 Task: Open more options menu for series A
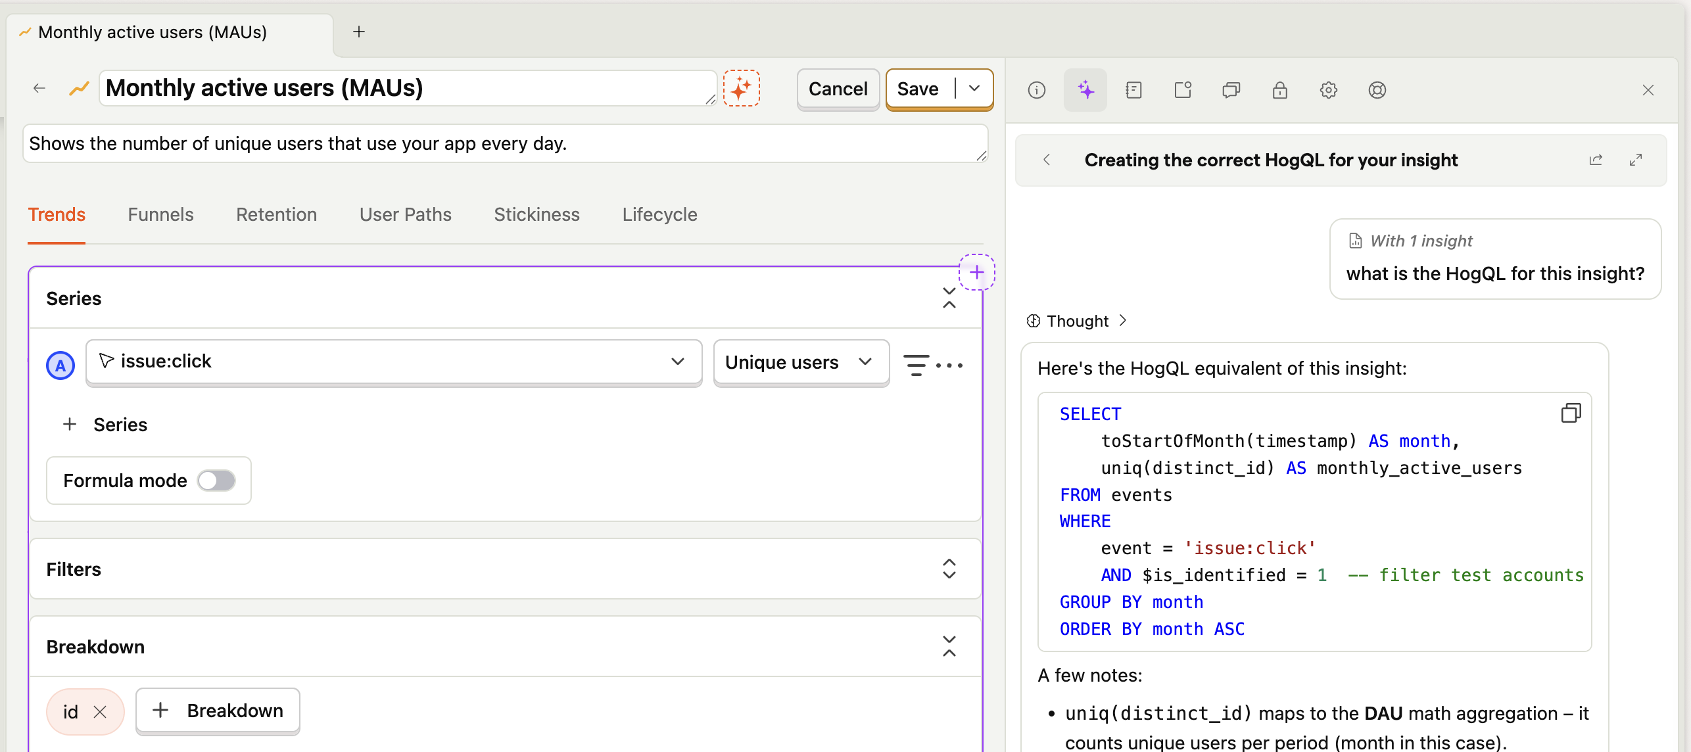click(x=949, y=365)
